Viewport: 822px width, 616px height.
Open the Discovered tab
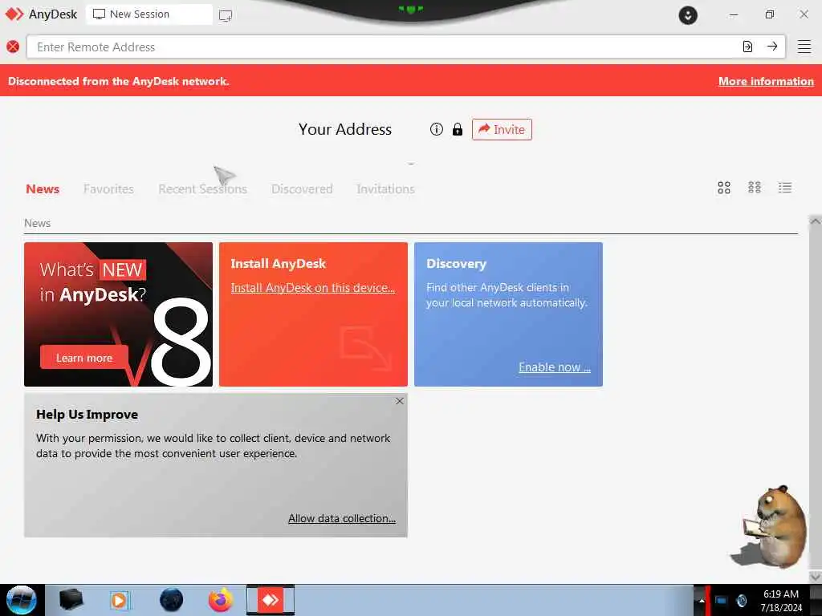(x=302, y=188)
